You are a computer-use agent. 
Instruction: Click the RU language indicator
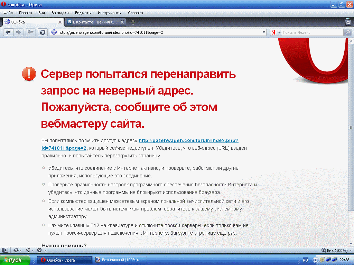click(305, 260)
